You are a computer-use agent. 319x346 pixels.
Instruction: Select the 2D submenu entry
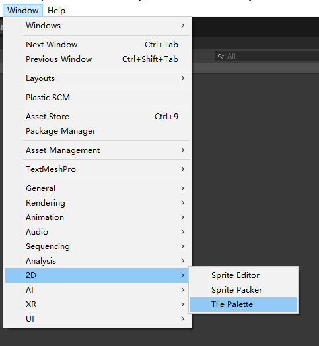point(96,275)
